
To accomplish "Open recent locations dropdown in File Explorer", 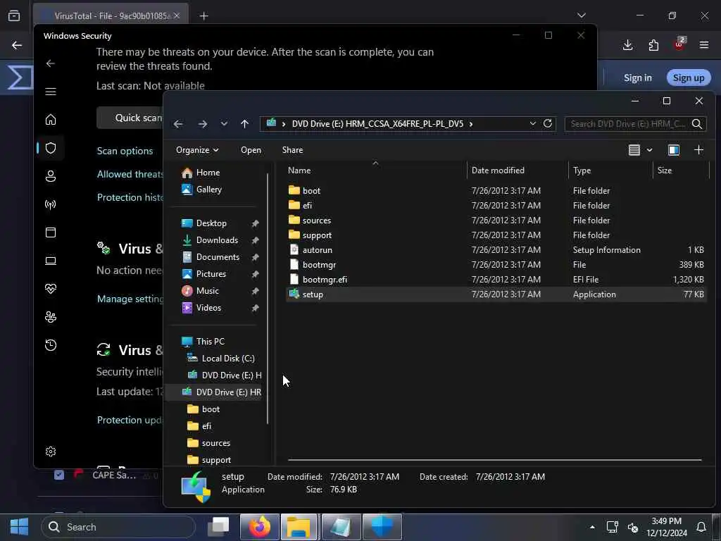I will [224, 124].
